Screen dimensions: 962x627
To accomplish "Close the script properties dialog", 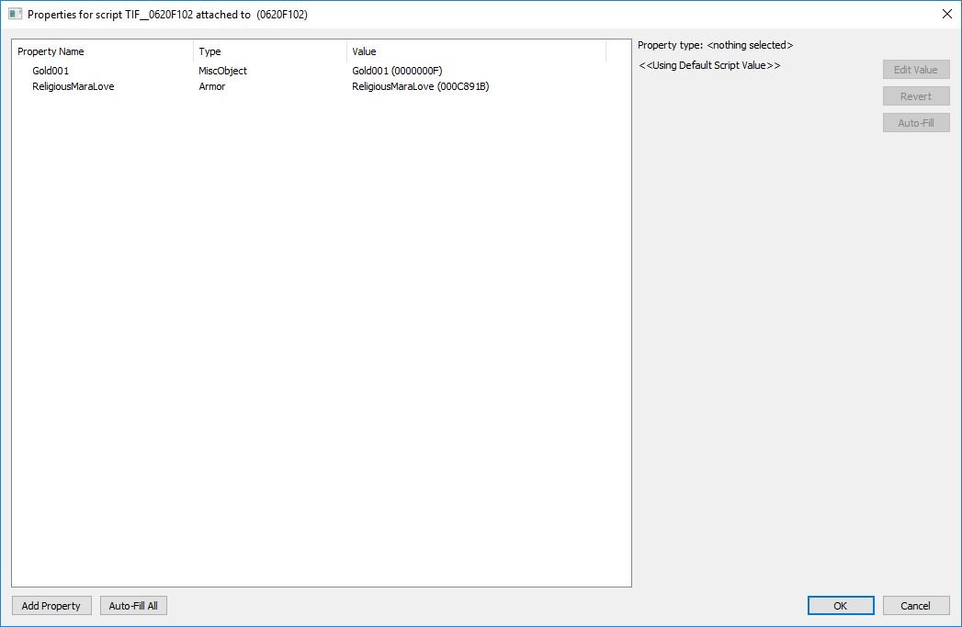I will 947,14.
